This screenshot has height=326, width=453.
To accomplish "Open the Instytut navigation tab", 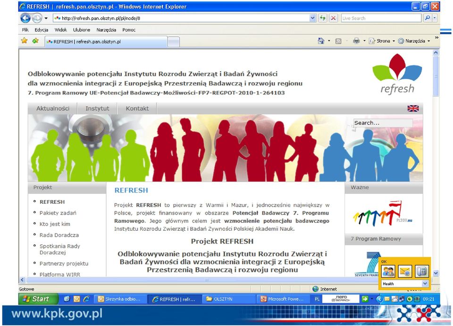I will 97,109.
